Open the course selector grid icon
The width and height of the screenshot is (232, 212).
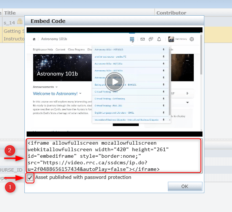pos(132,39)
